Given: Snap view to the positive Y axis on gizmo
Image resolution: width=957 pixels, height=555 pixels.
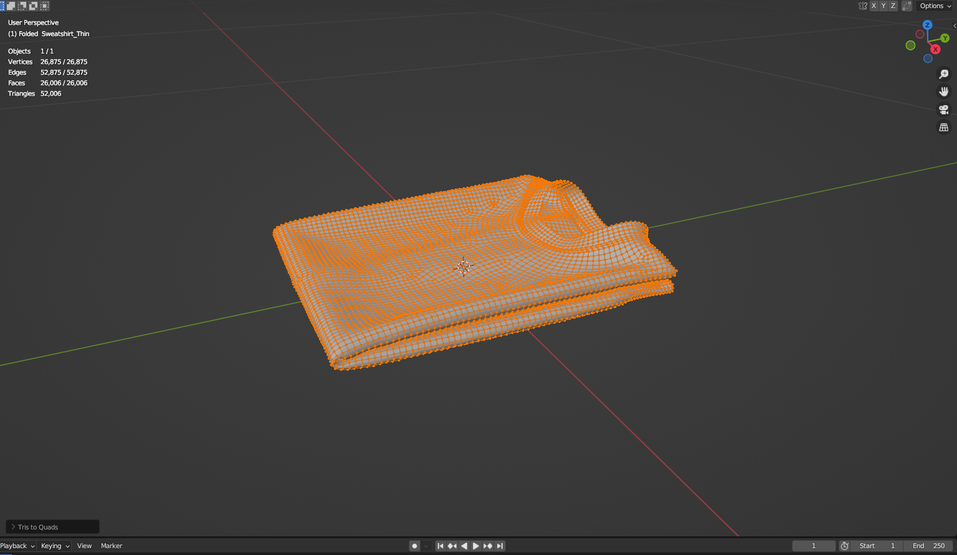Looking at the screenshot, I should [x=945, y=38].
